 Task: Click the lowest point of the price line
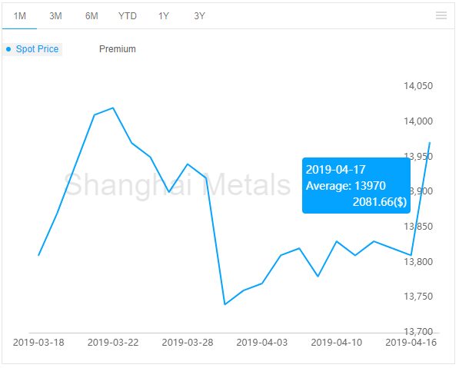225,304
